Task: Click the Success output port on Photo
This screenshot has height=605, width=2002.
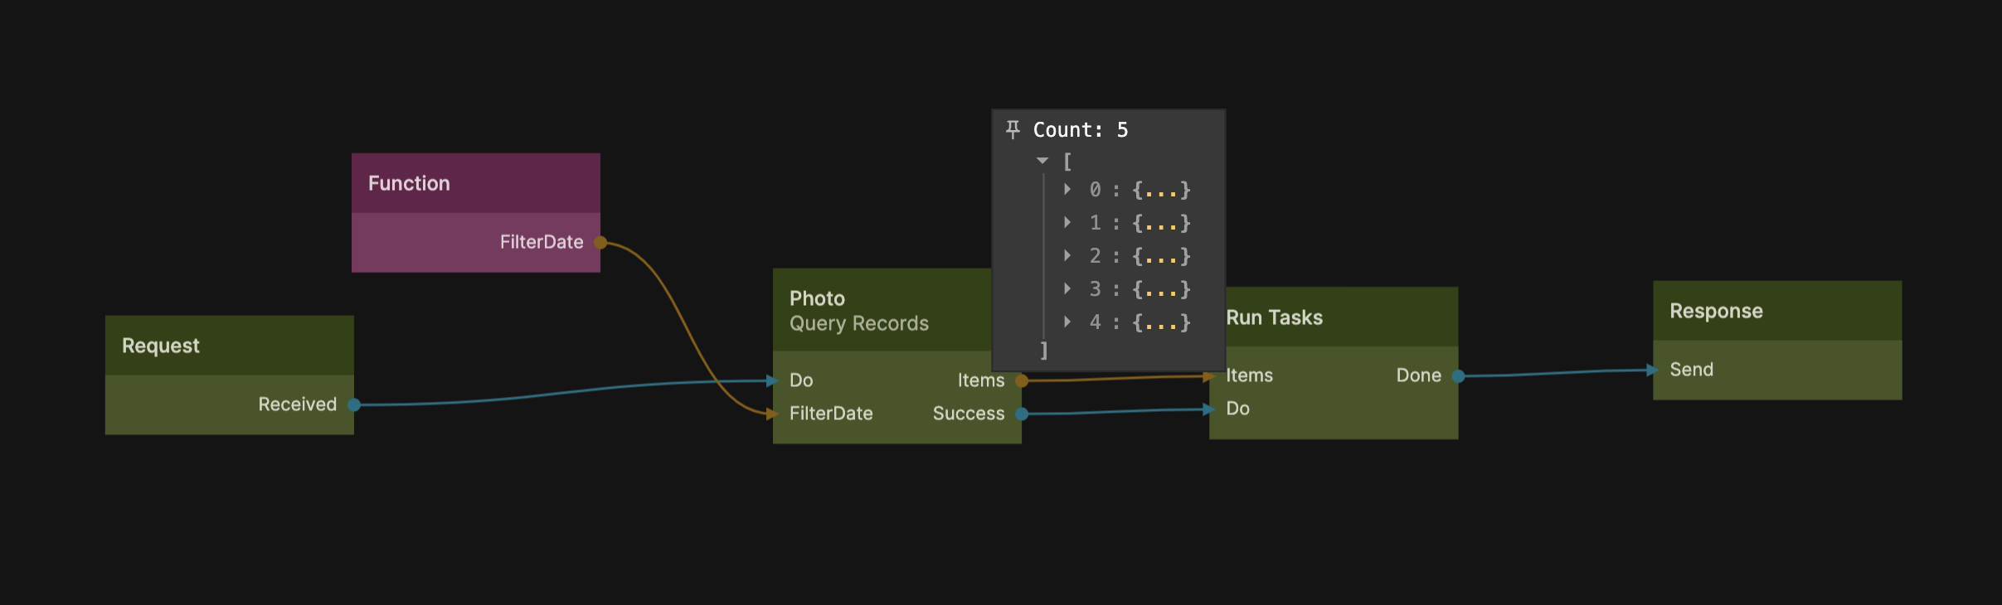Action: [1022, 414]
